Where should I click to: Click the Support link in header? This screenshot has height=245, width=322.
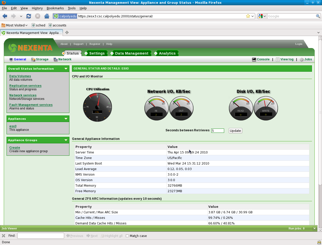click(x=78, y=44)
